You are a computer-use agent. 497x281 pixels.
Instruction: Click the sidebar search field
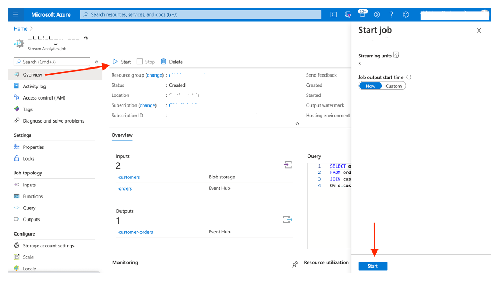tap(52, 62)
